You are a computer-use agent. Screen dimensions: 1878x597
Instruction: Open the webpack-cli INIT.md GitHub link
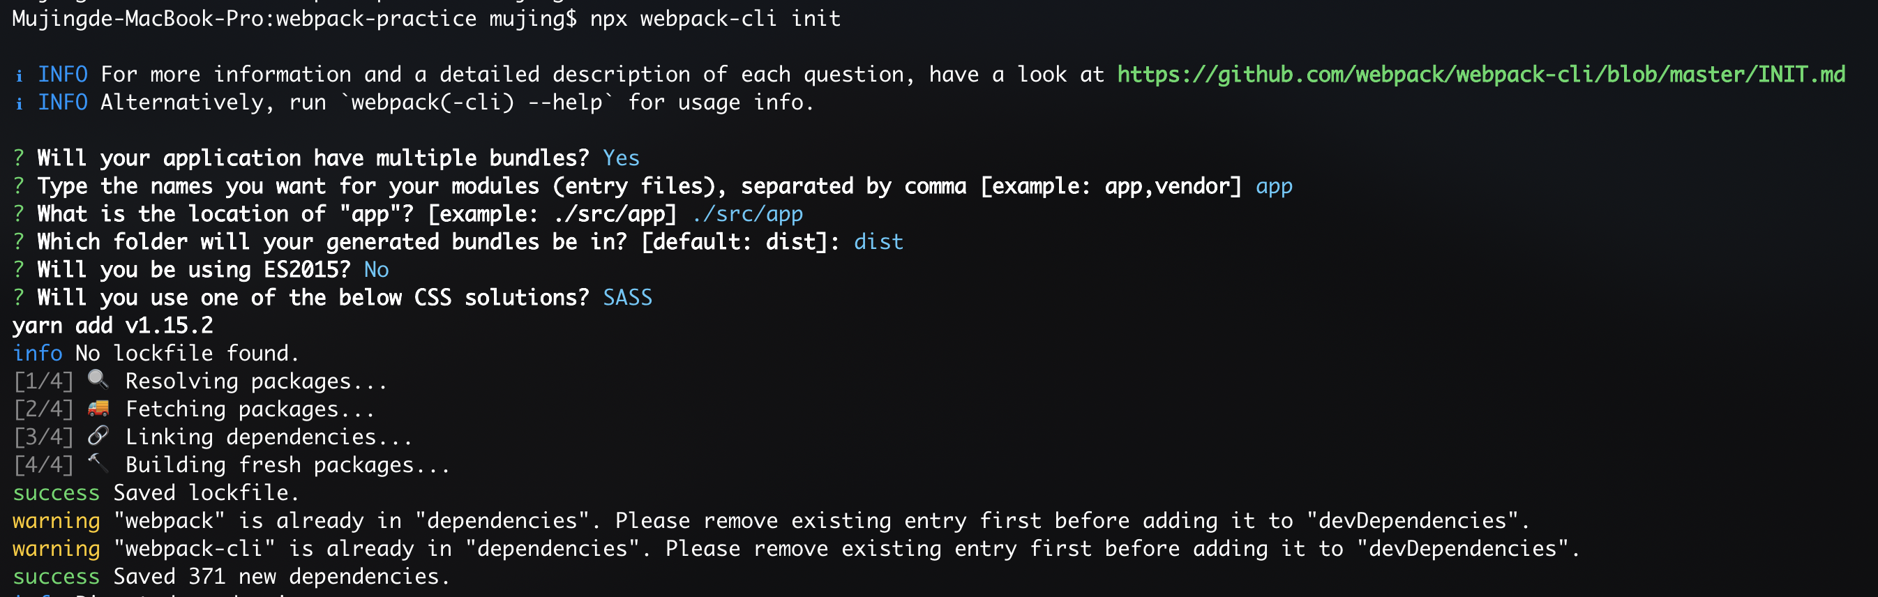point(1480,75)
